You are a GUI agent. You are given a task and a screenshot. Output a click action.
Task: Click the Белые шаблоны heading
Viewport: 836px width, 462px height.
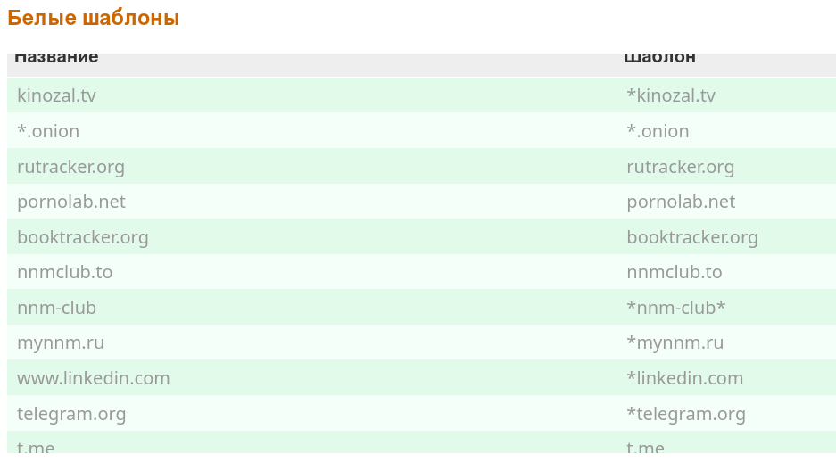coord(94,18)
